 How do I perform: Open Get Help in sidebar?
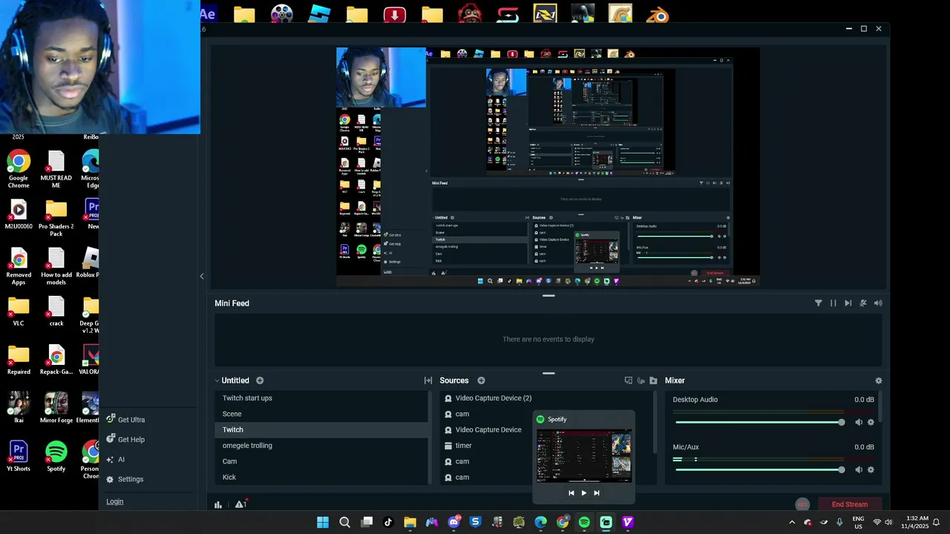(x=125, y=440)
